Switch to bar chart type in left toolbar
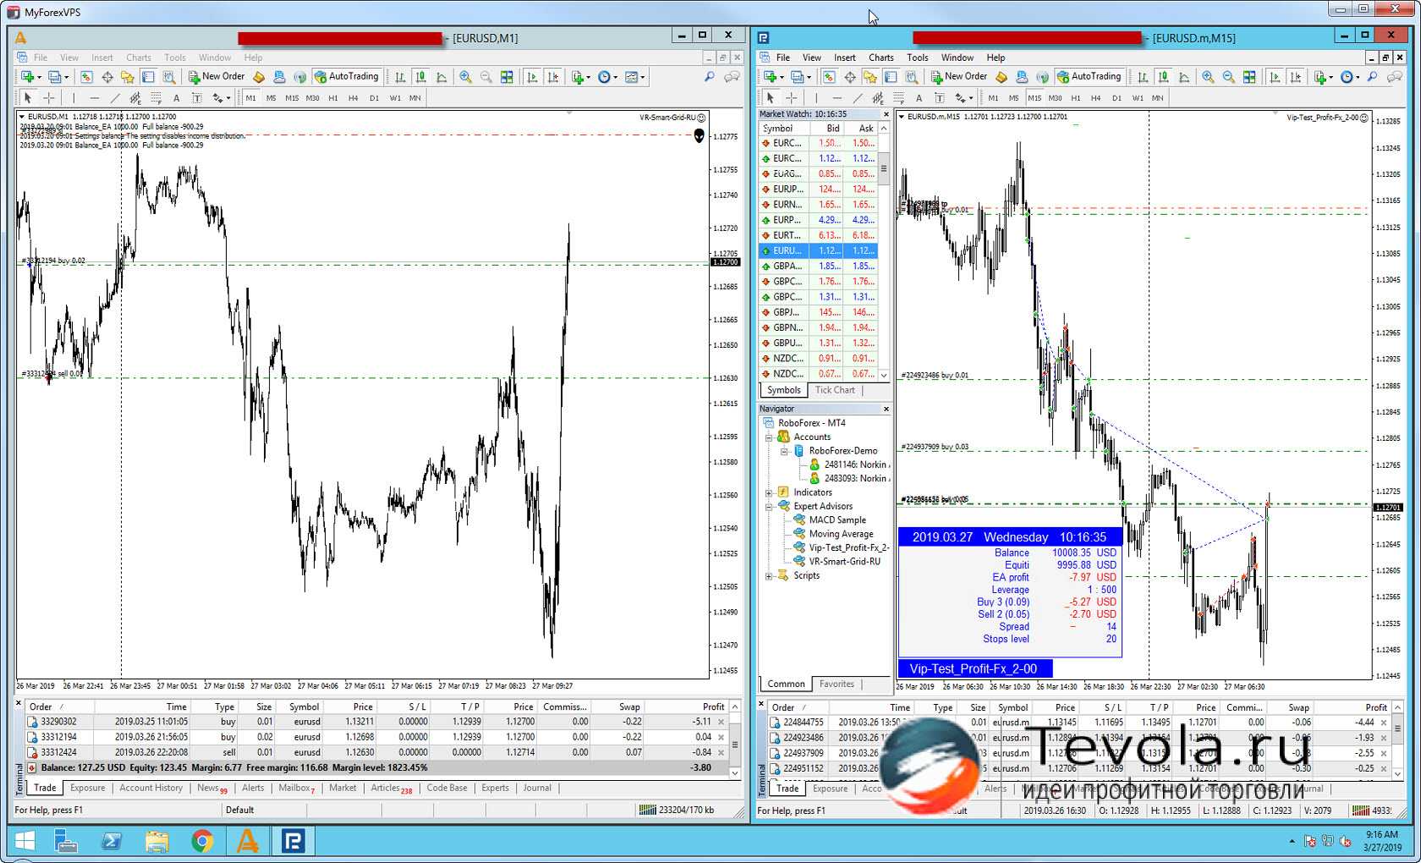This screenshot has width=1421, height=863. click(x=400, y=77)
